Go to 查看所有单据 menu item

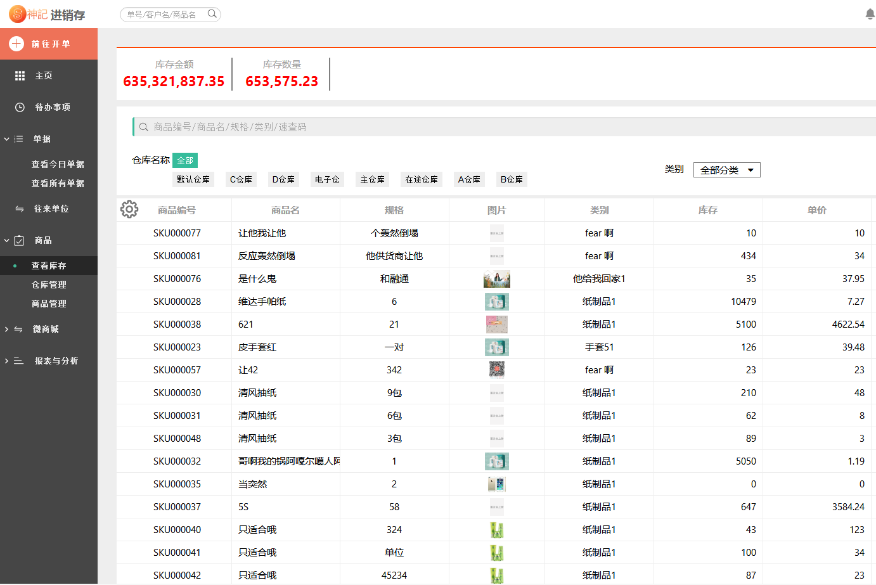pyautogui.click(x=58, y=183)
